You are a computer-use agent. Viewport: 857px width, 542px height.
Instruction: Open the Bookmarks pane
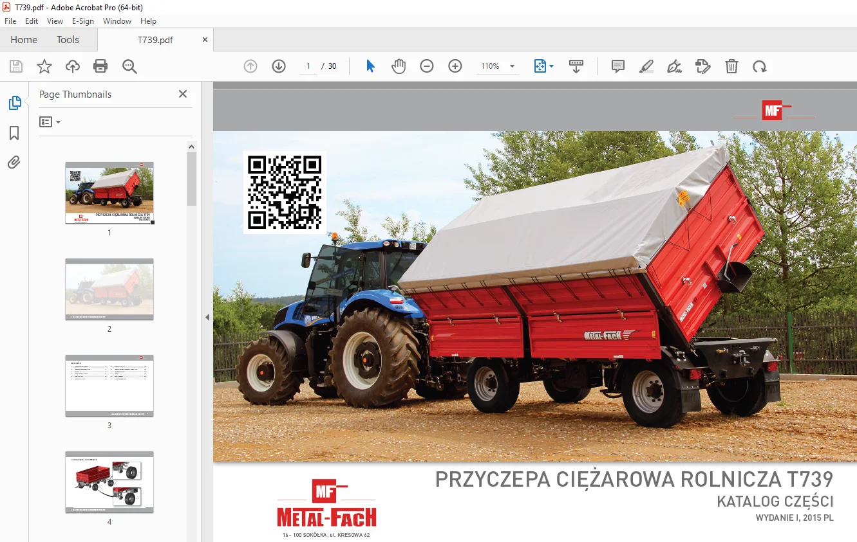pos(14,133)
